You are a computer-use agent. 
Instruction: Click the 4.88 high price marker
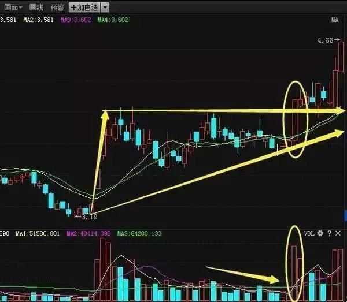328,40
